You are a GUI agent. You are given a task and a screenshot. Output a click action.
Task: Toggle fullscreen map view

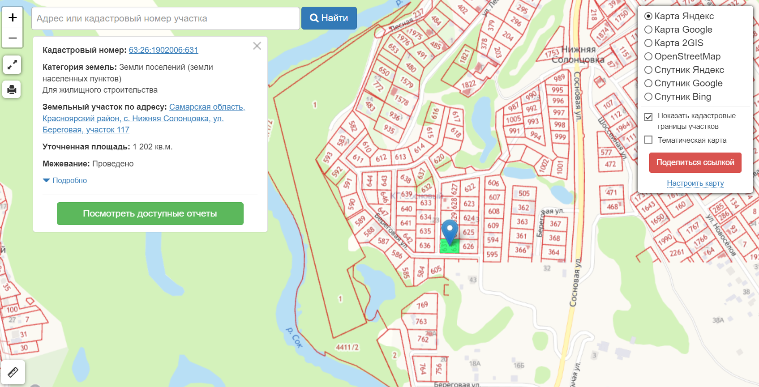[x=12, y=64]
